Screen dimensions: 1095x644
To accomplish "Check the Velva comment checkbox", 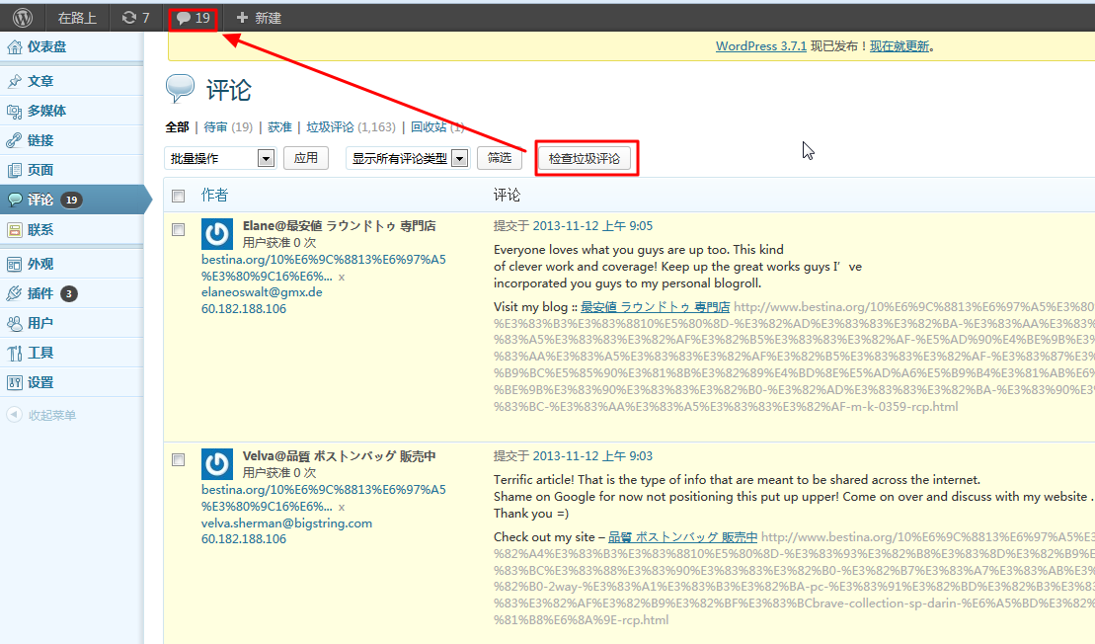I will [x=178, y=459].
